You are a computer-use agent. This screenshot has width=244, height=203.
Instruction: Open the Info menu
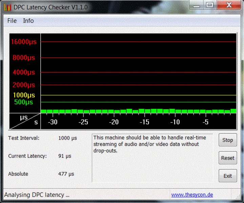(28, 21)
